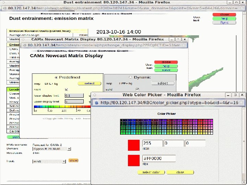The image size is (247, 185).
Task: Click the green RGB value field, the middle one
Action: 174,143
